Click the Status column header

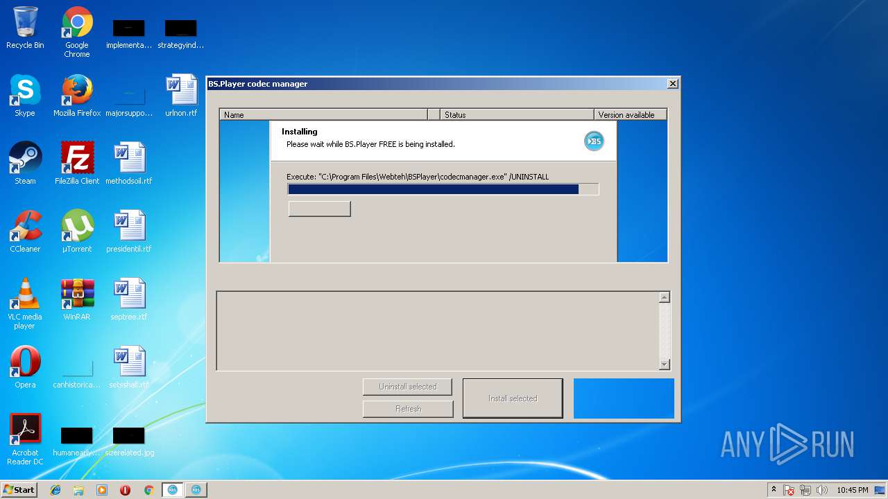click(x=517, y=114)
